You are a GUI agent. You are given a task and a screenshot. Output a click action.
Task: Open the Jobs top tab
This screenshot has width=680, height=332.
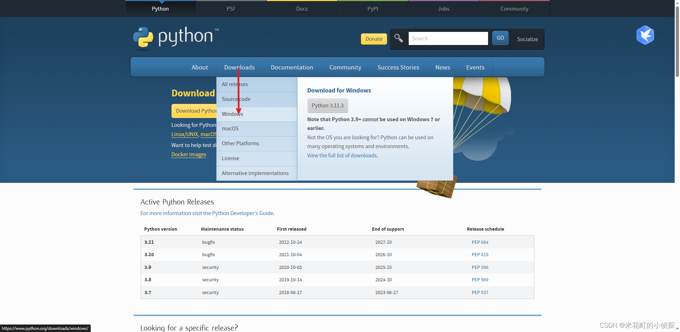[443, 9]
